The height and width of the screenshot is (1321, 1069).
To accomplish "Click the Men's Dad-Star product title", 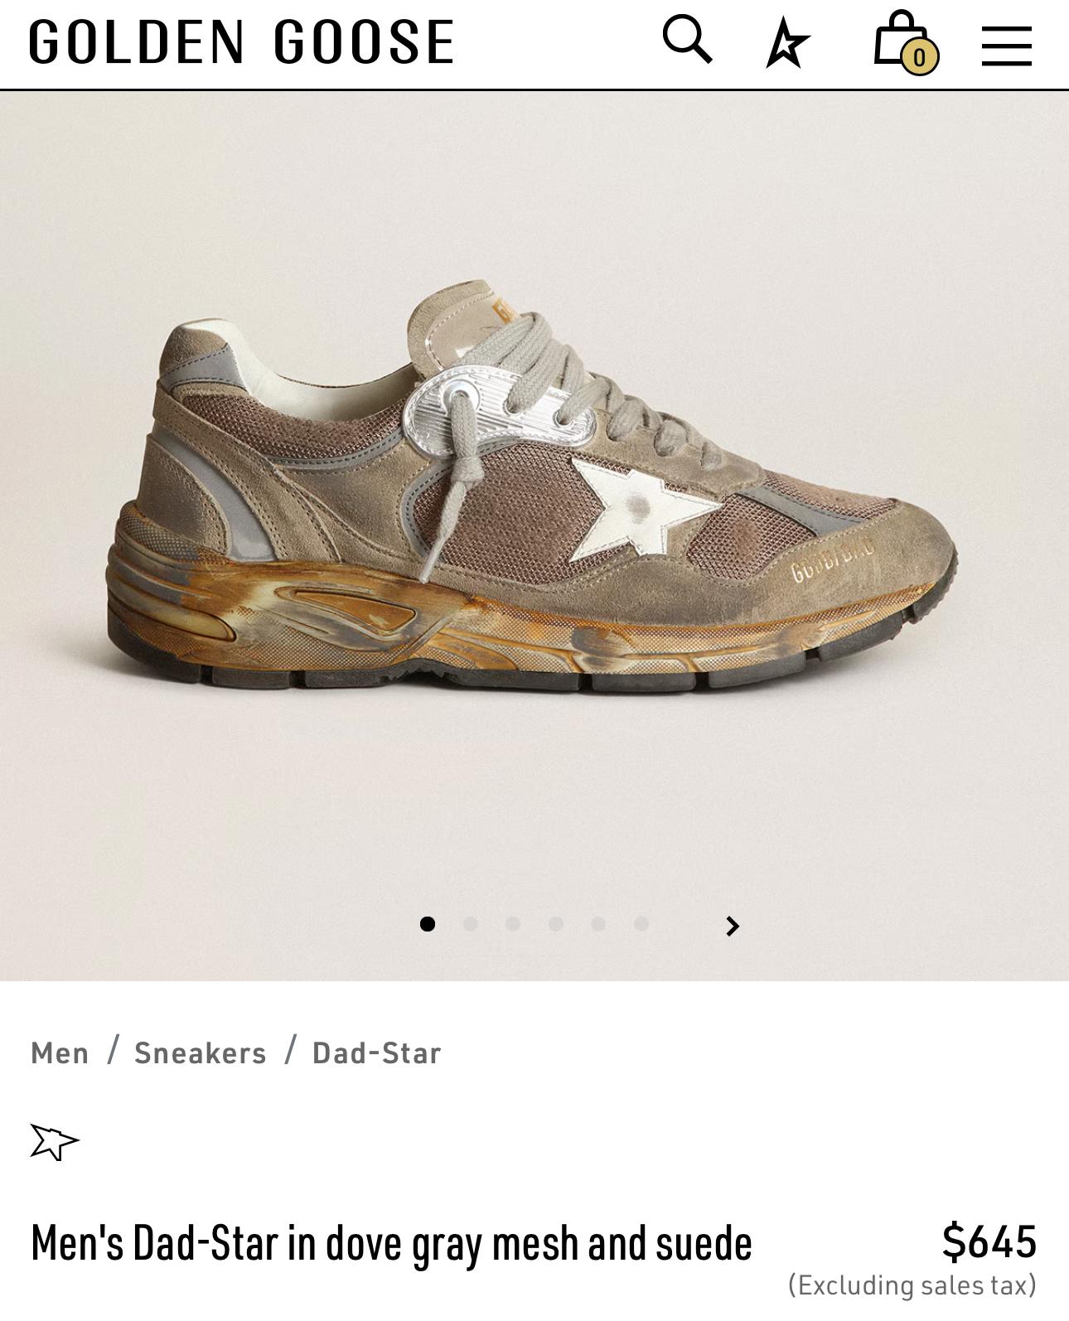I will pyautogui.click(x=391, y=1243).
